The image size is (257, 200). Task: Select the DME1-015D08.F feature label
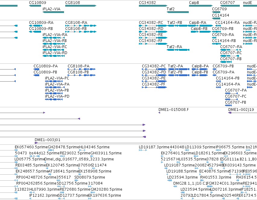(174, 109)
